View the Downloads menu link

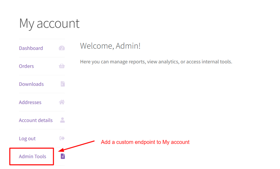31,84
